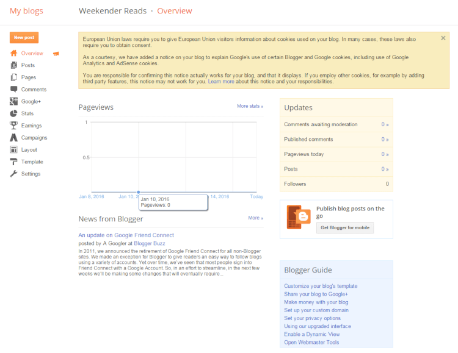Open More stats link
Image resolution: width=458 pixels, height=353 pixels.
(x=250, y=106)
